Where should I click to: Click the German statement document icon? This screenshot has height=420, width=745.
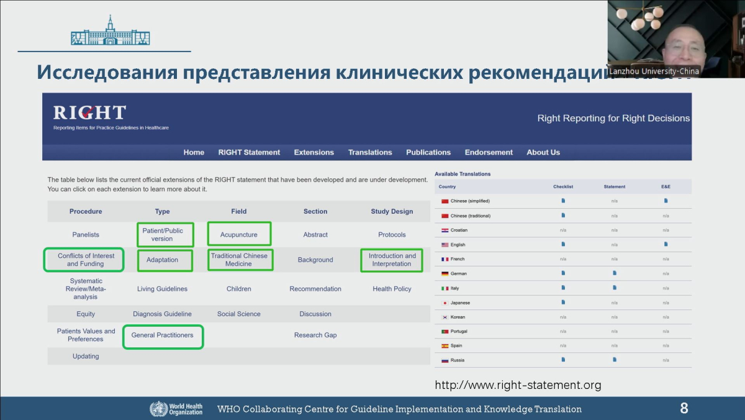[x=615, y=273]
